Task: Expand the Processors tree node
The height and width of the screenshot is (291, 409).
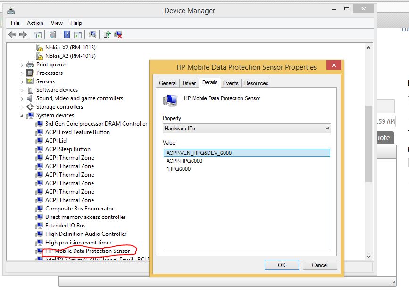Action: coord(22,73)
